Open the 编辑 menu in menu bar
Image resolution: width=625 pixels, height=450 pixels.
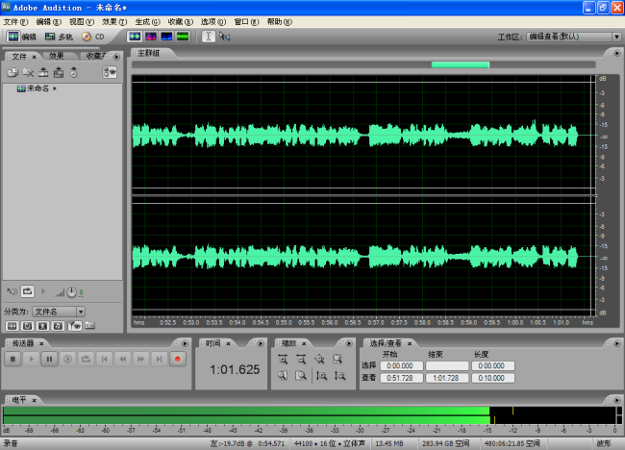click(x=49, y=22)
